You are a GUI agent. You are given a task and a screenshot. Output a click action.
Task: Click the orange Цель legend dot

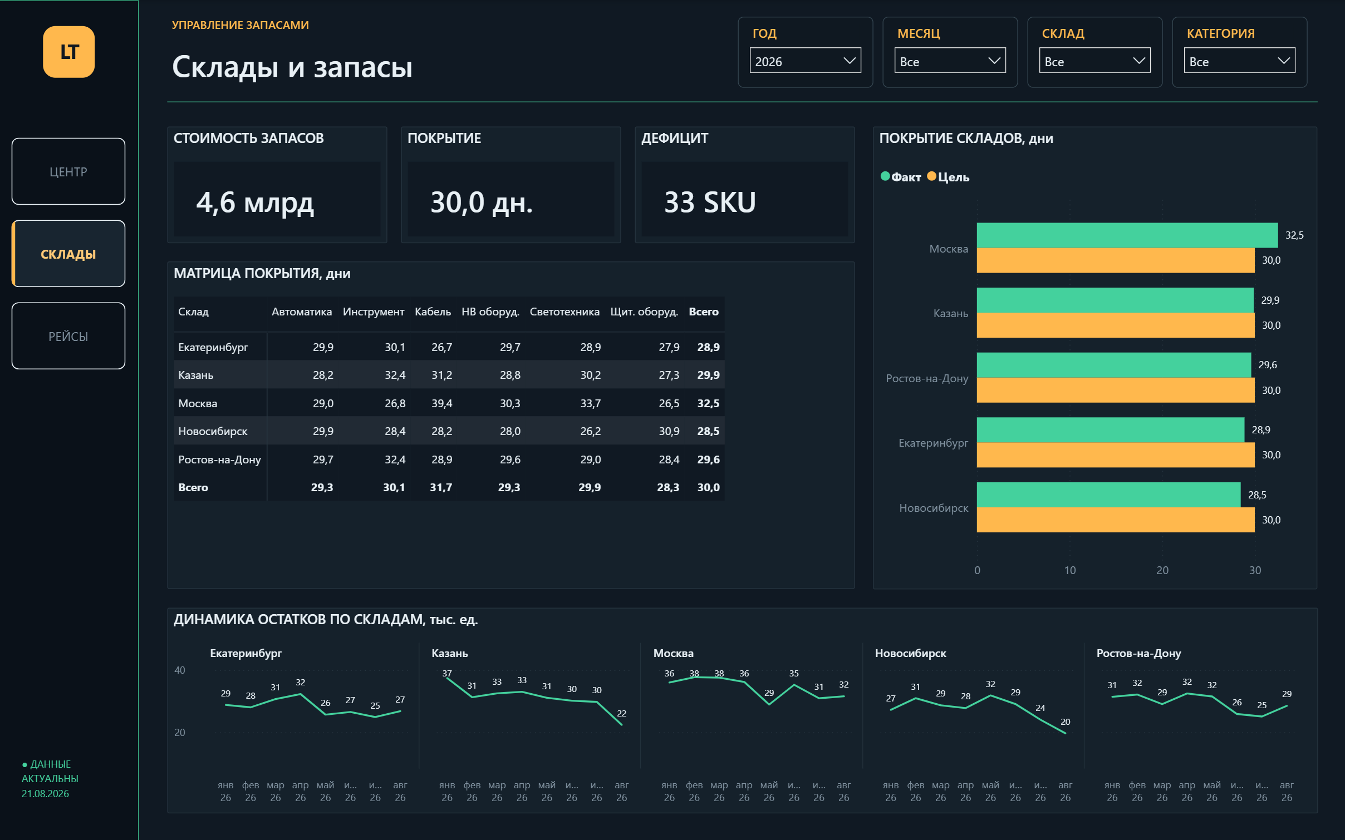tap(932, 176)
